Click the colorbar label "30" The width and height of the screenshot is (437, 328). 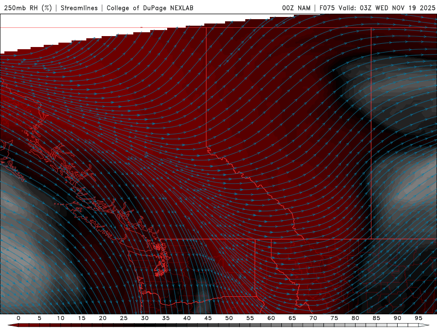pyautogui.click(x=145, y=318)
